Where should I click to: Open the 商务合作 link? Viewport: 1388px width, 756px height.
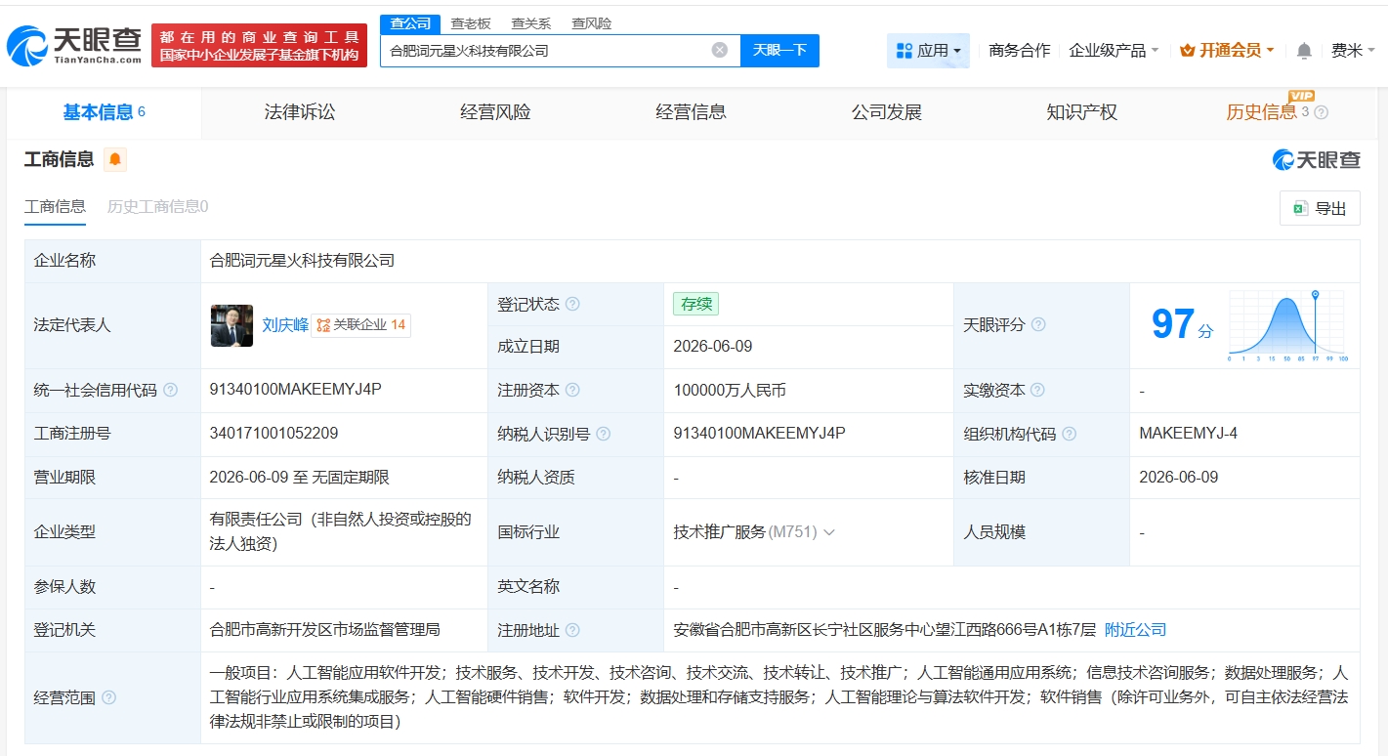[x=1019, y=51]
